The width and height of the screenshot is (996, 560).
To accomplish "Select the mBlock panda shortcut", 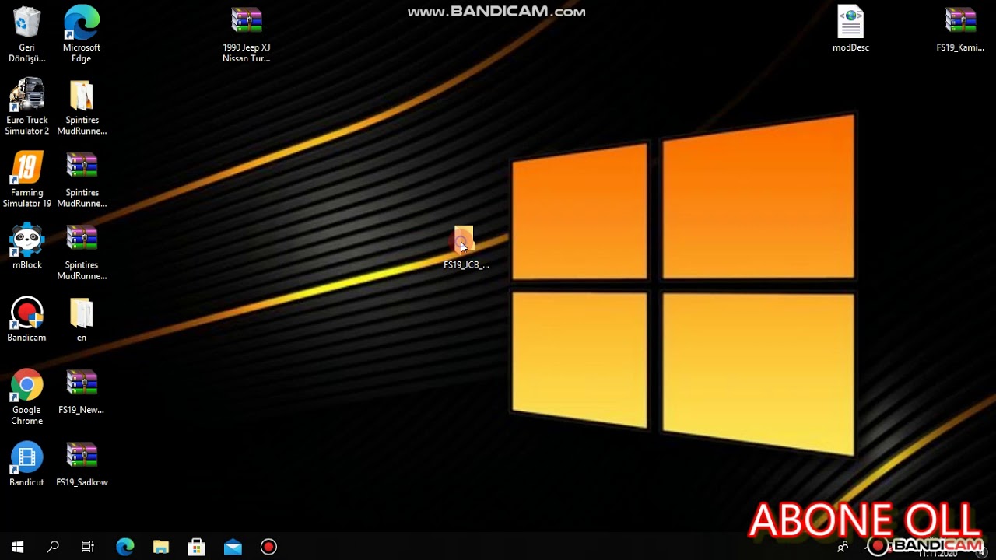I will click(x=26, y=240).
